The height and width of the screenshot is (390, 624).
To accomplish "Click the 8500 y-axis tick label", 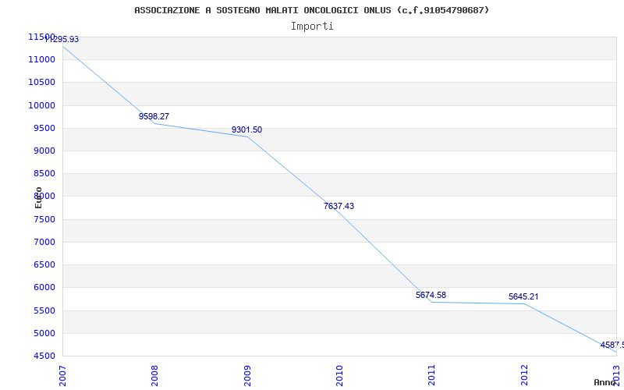I will (44, 173).
